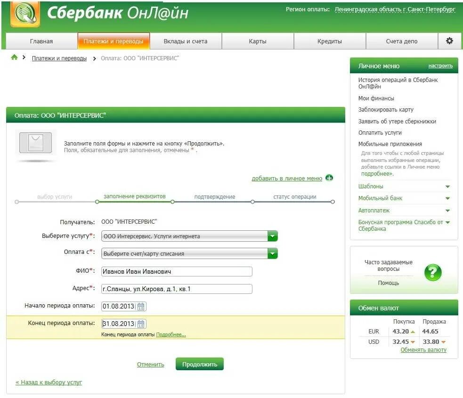This screenshot has height=398, width=463.
Task: Click the Отменить link
Action: (150, 365)
